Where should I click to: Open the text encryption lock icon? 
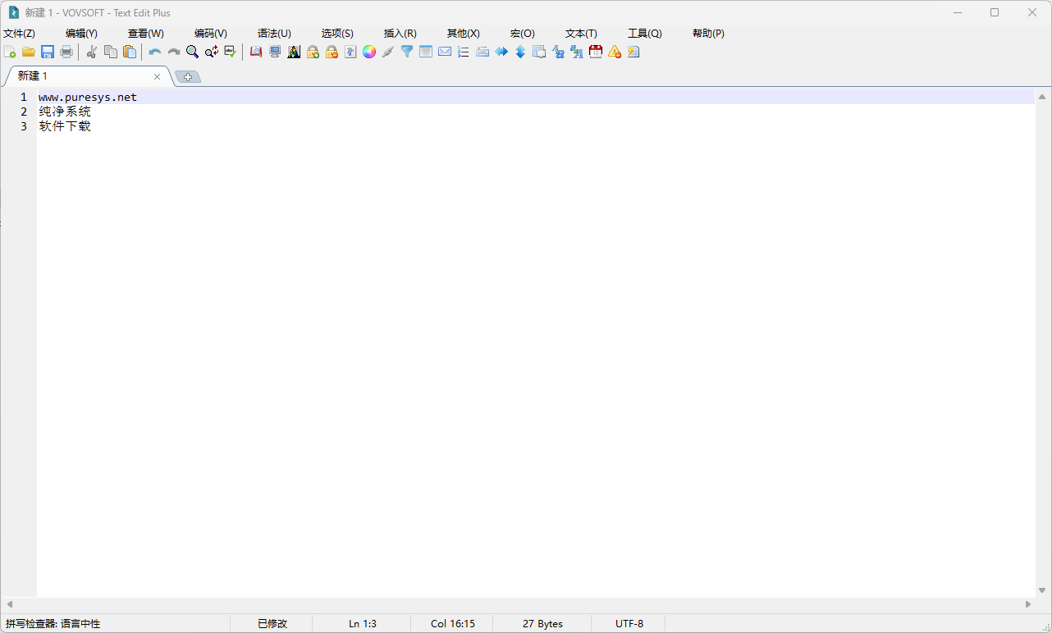pyautogui.click(x=313, y=52)
